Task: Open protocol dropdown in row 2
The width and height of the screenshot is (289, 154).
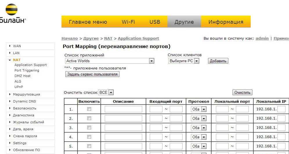Action: point(198,118)
